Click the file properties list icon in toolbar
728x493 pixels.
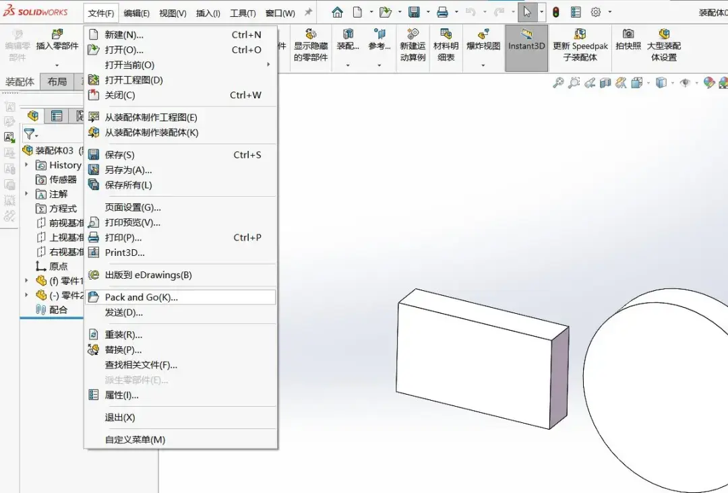pyautogui.click(x=576, y=13)
